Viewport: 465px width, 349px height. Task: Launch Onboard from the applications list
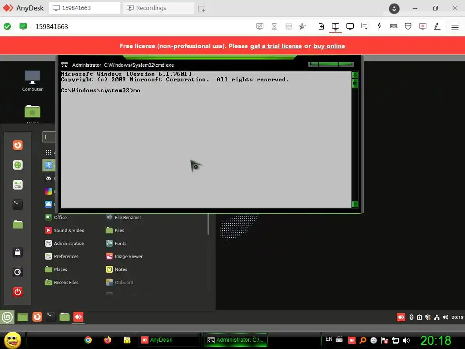pos(120,283)
